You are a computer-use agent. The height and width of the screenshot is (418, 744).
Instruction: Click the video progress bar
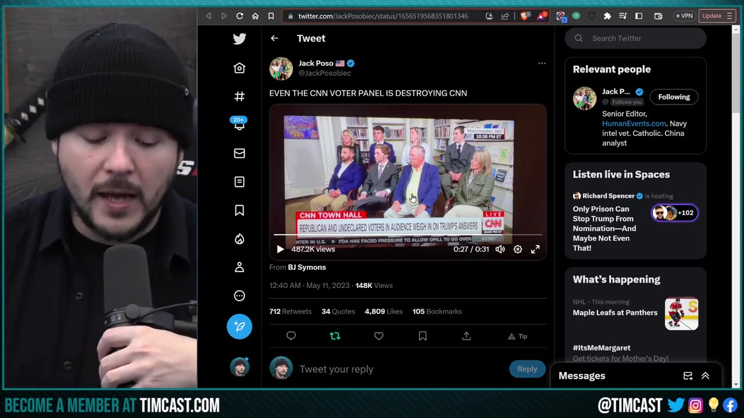pyautogui.click(x=408, y=235)
